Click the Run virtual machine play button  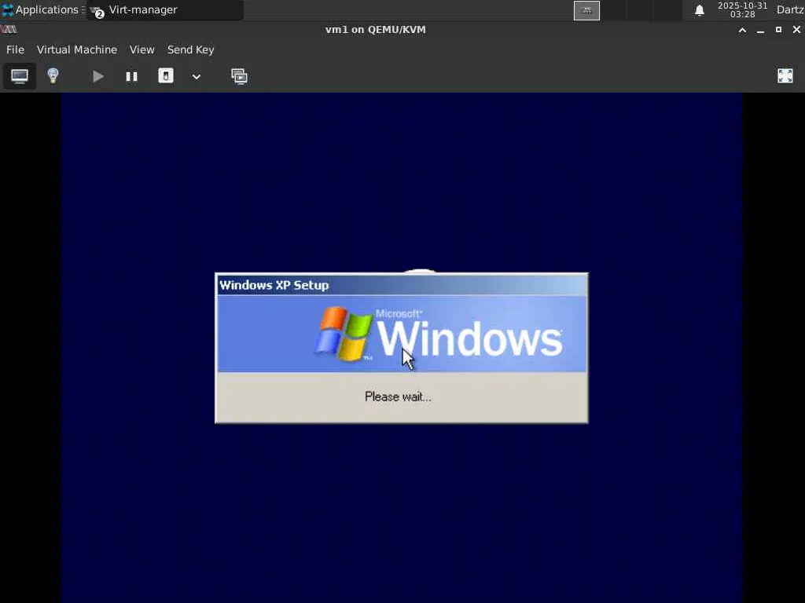tap(97, 76)
